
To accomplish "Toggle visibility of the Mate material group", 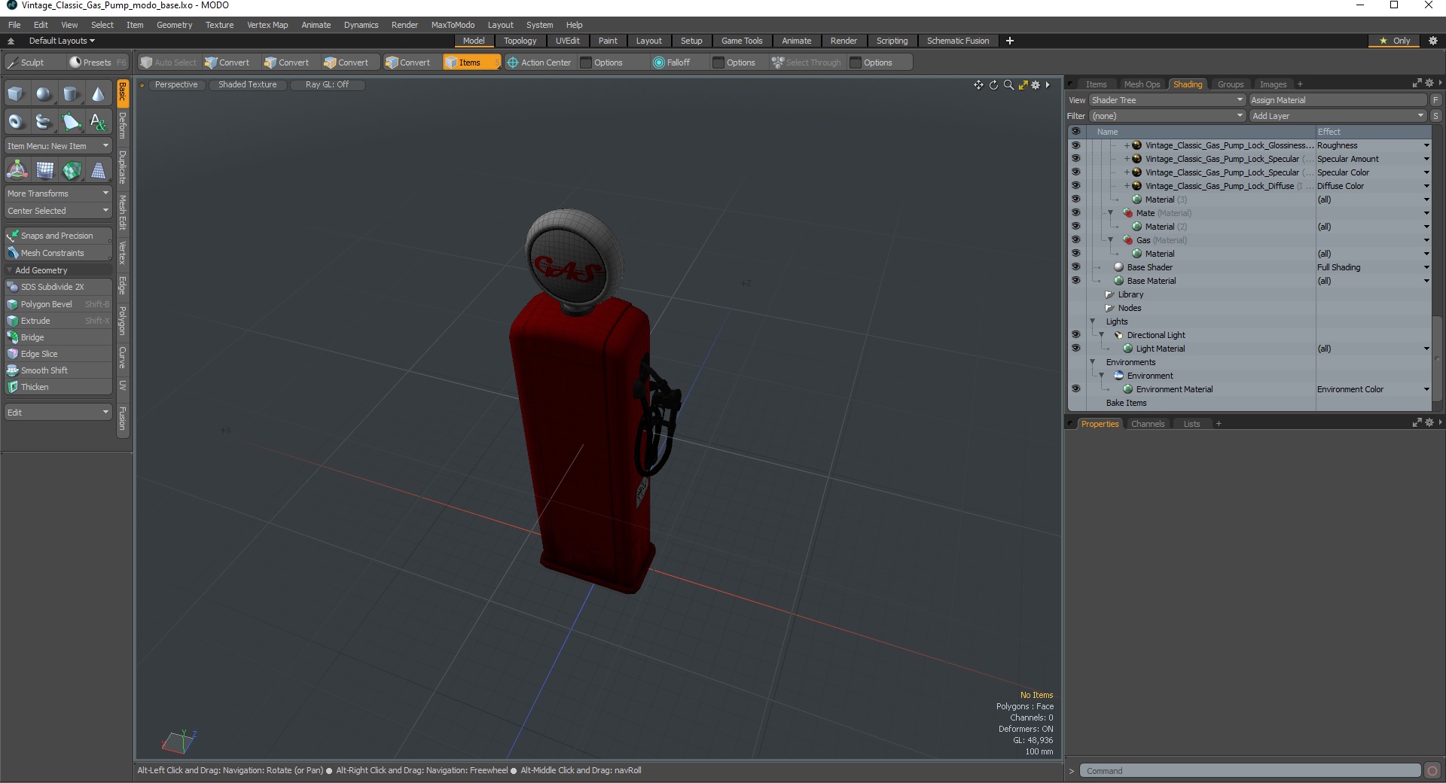I will (1075, 213).
